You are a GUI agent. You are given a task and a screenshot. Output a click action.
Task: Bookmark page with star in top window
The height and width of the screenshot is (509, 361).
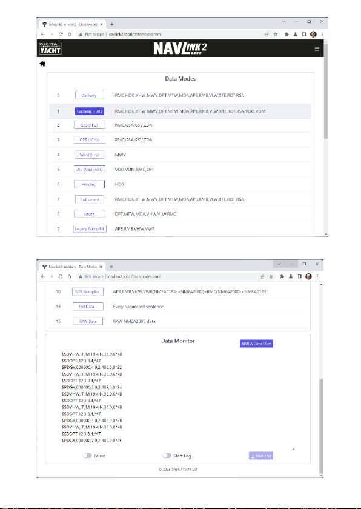coord(276,34)
